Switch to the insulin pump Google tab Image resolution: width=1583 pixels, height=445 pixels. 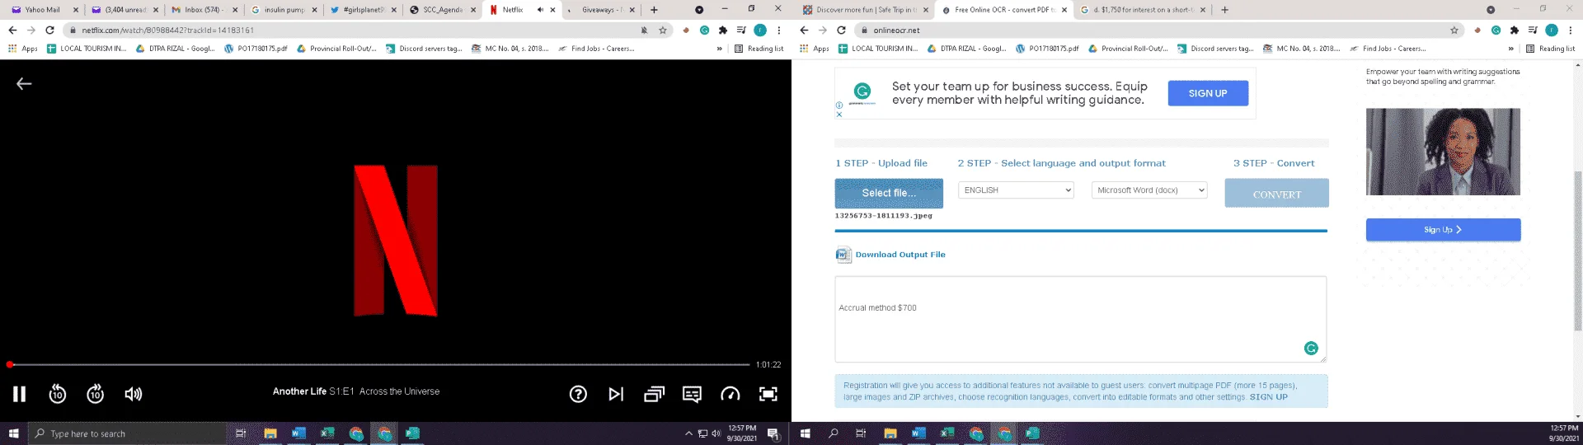click(x=283, y=10)
